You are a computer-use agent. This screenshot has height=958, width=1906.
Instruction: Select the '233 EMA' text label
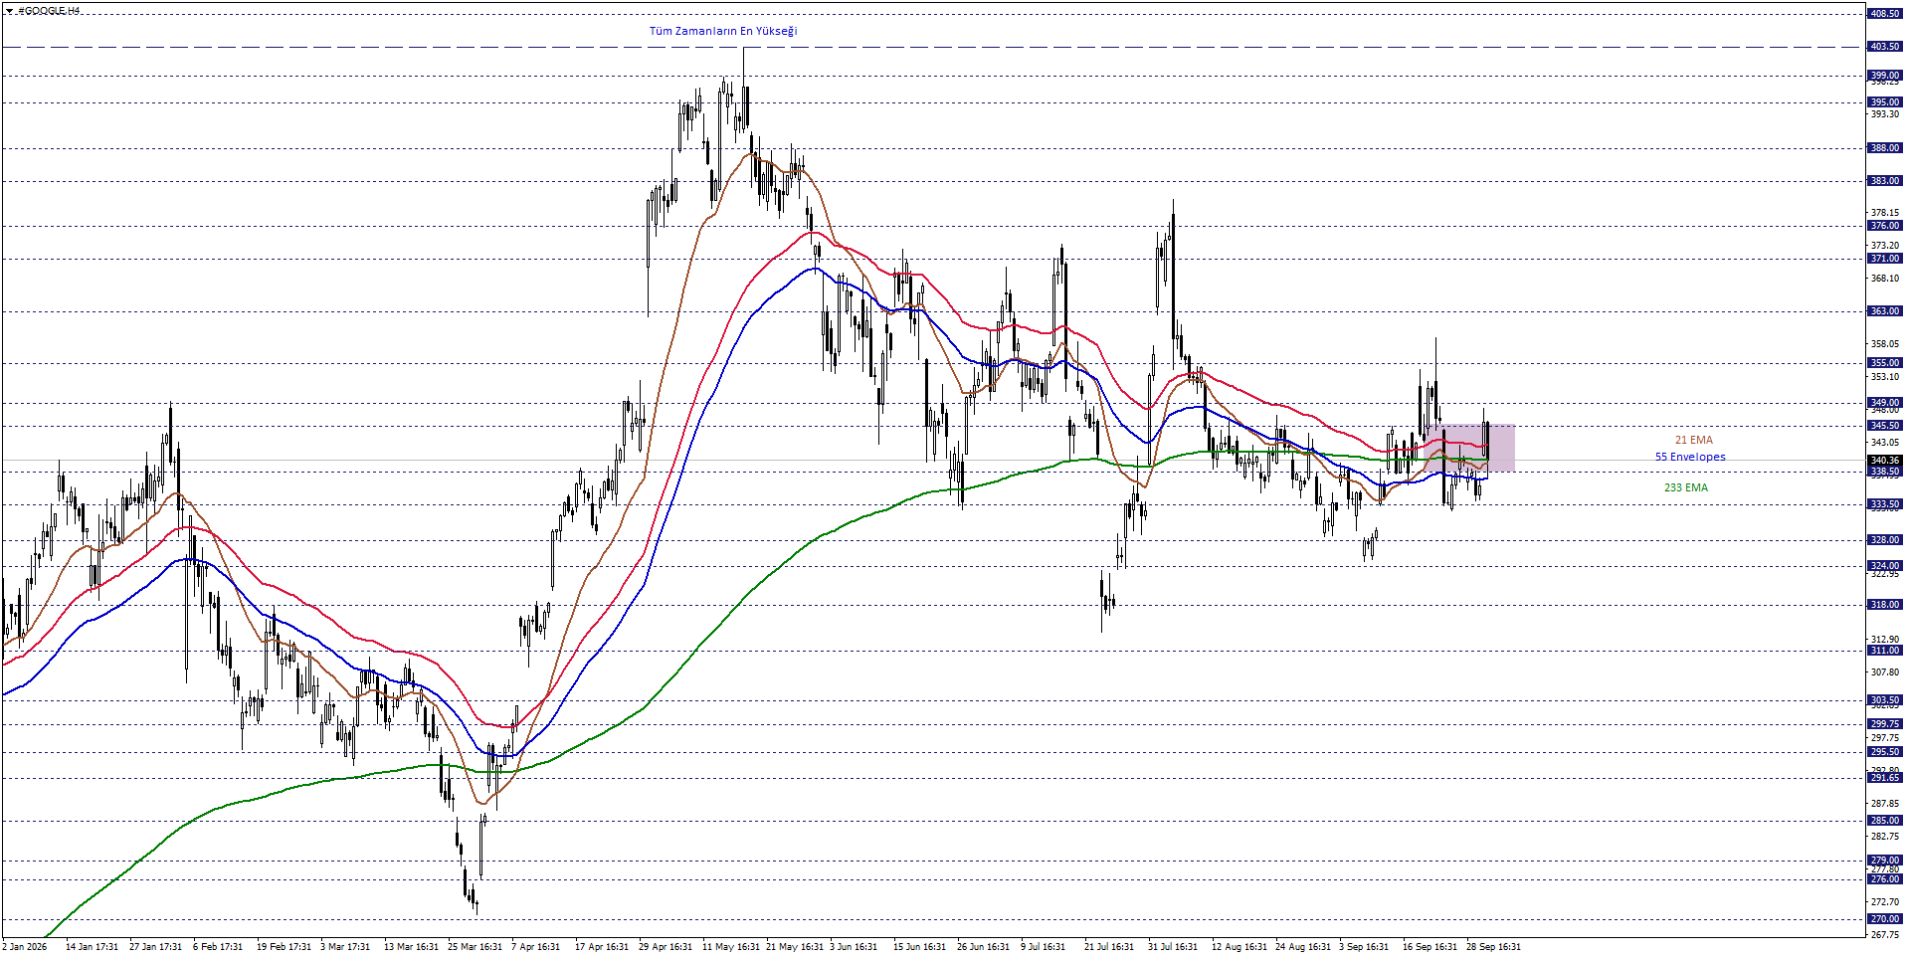pyautogui.click(x=1685, y=487)
